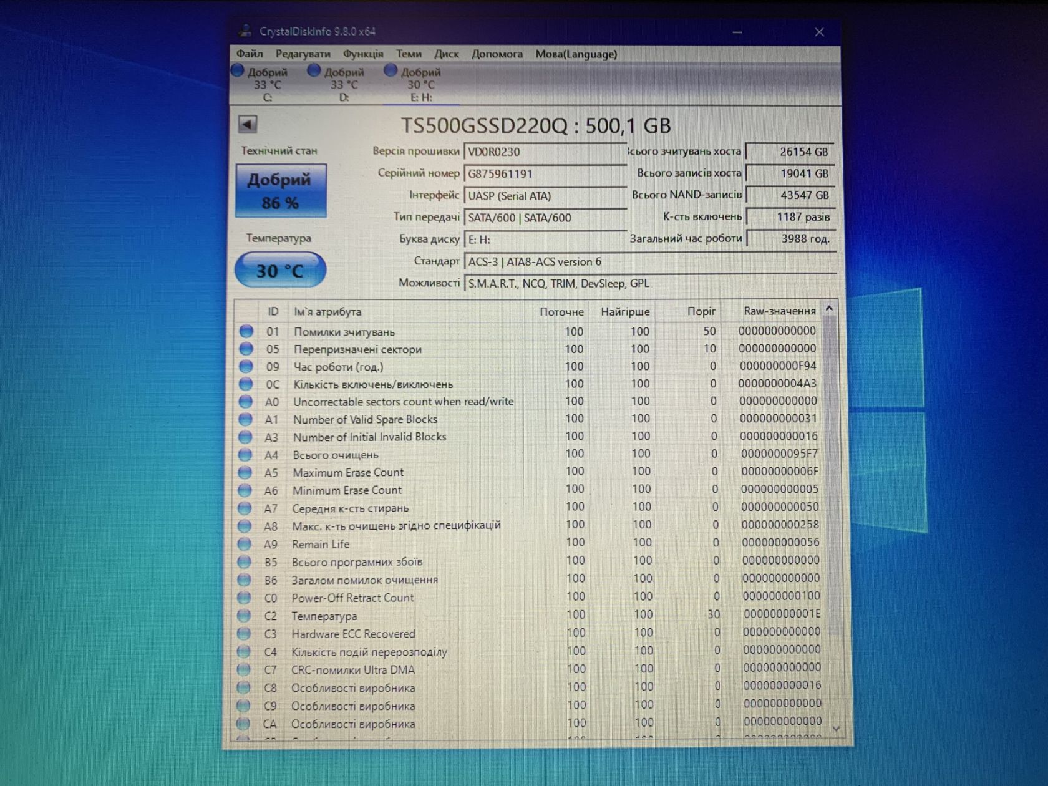Image resolution: width=1048 pixels, height=786 pixels.
Task: Click the attribute list scroll up arrow
Action: [829, 308]
